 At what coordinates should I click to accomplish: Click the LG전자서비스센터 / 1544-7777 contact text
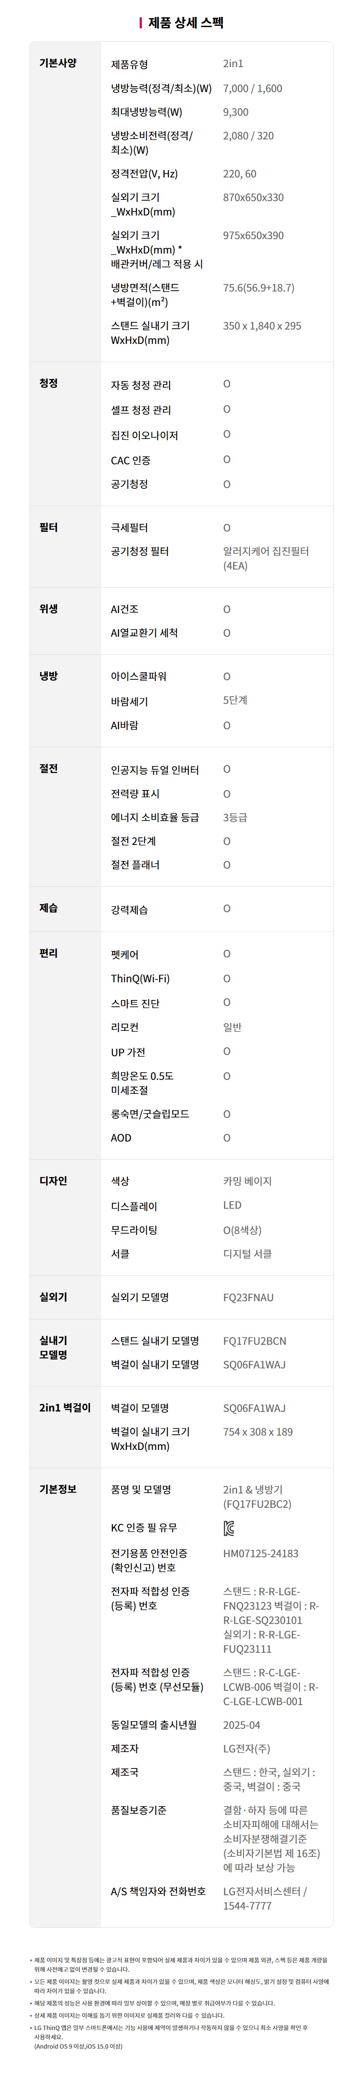pos(265,1898)
